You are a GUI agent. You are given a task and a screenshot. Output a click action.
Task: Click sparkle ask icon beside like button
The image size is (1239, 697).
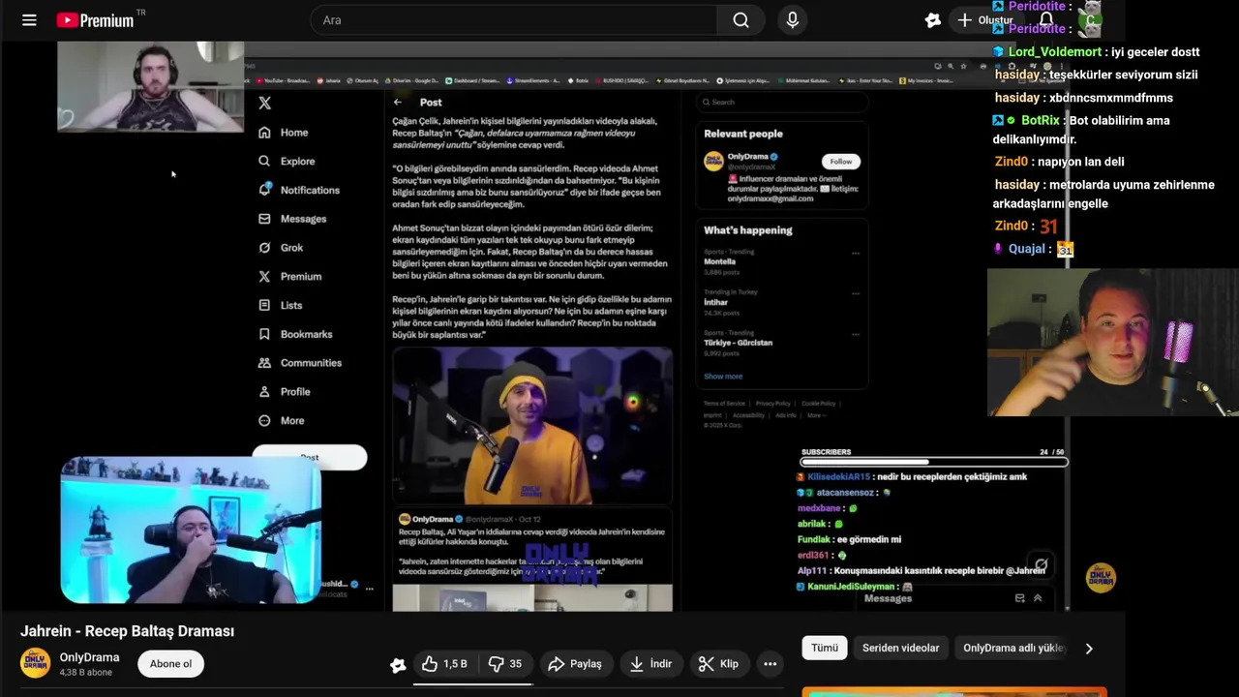[x=398, y=664]
